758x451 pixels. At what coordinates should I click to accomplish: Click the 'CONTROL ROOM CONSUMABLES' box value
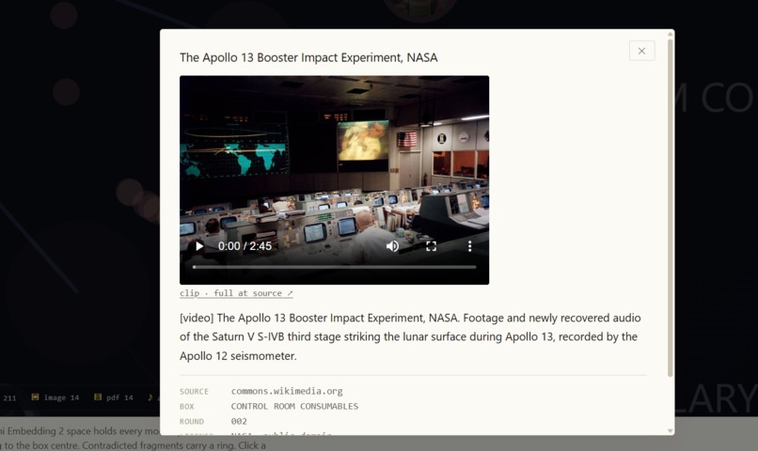click(x=294, y=406)
